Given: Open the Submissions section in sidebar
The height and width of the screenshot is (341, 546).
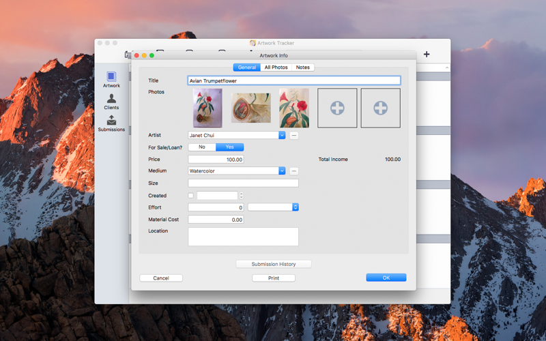Looking at the screenshot, I should point(111,123).
